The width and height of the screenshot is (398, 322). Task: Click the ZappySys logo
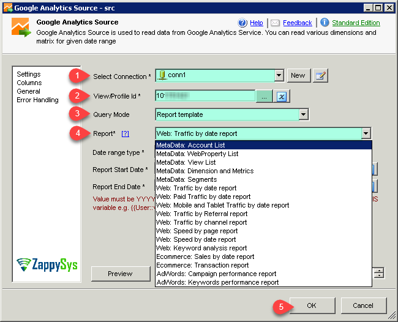[x=47, y=264]
